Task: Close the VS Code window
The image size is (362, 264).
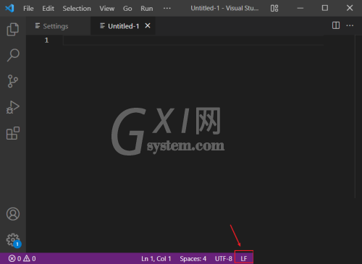Action: pos(350,9)
